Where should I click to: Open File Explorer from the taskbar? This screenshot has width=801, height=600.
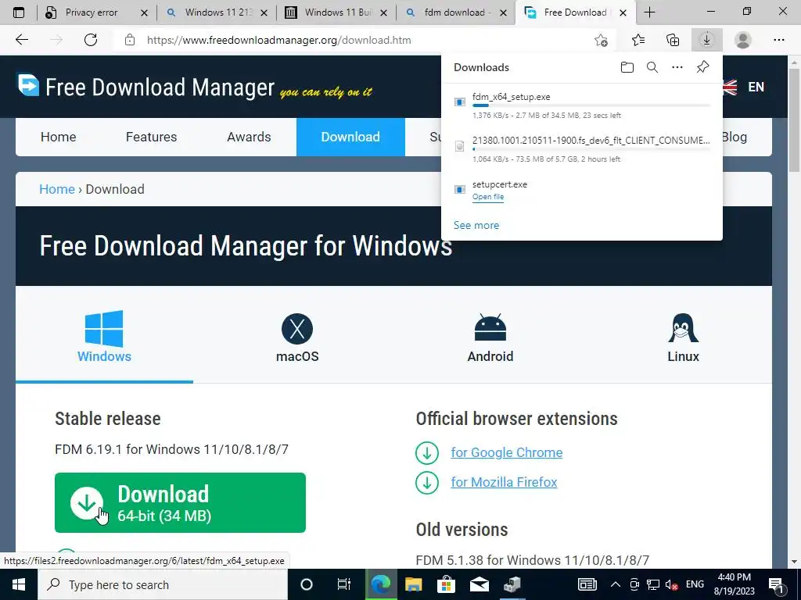(413, 584)
